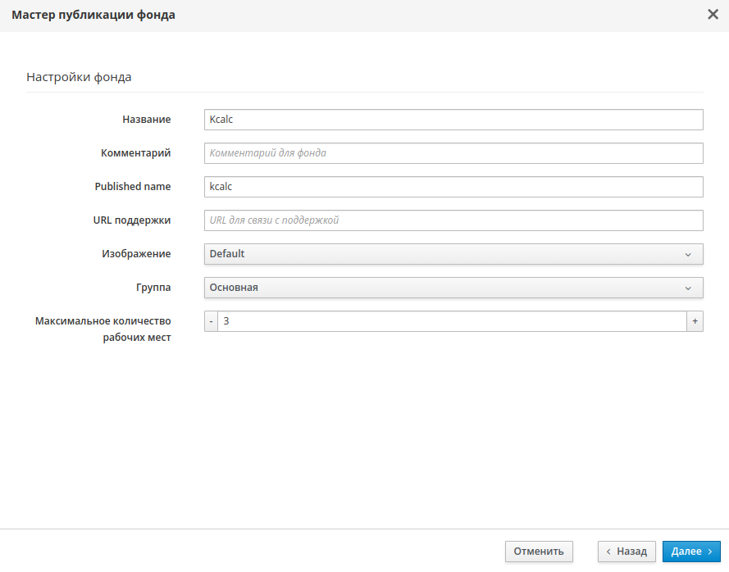
Task: Click the Название field containing Kcalc
Action: point(453,120)
